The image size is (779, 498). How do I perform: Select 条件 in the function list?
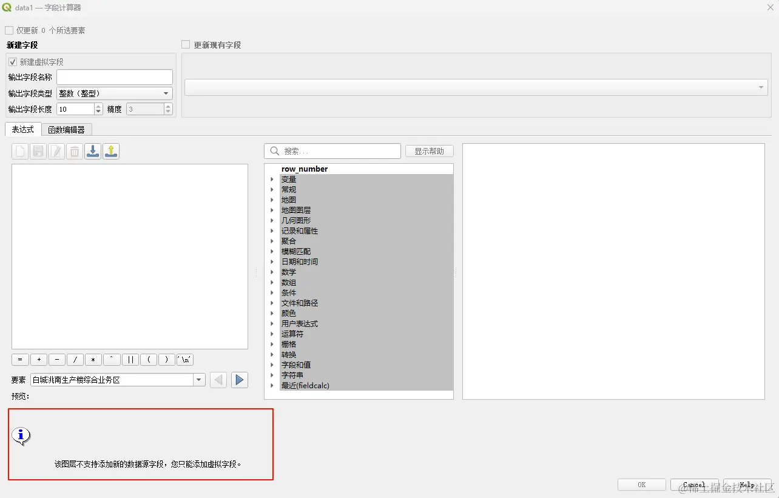(289, 293)
